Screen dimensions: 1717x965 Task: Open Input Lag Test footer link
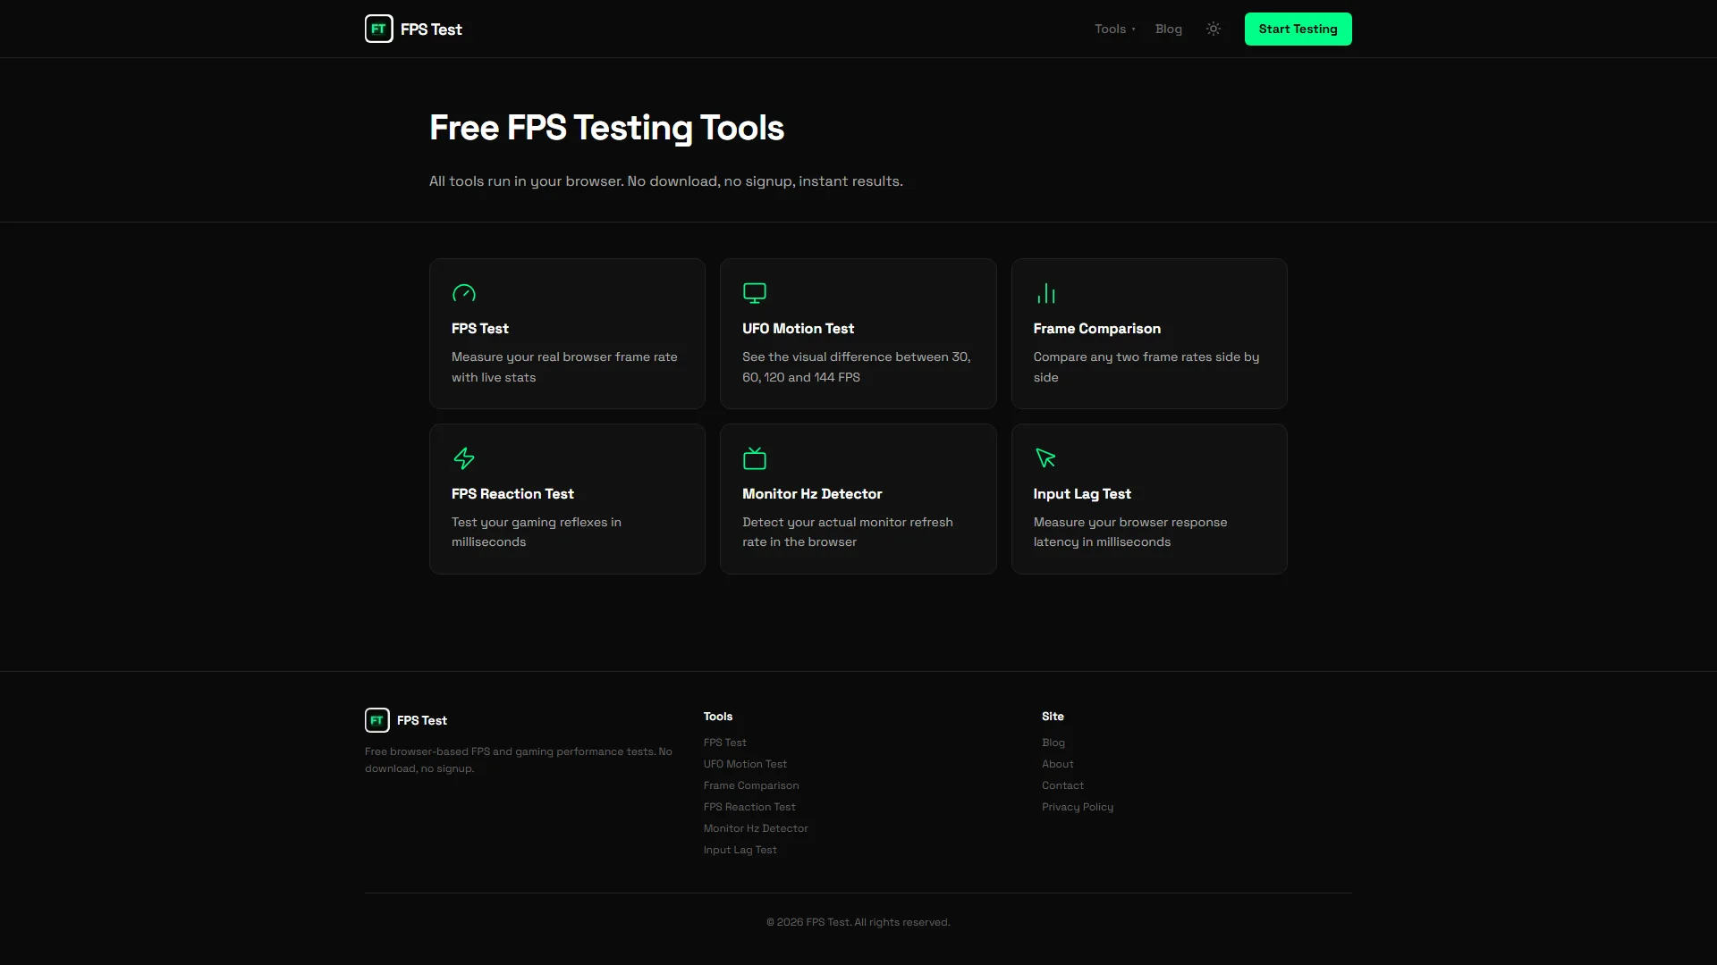coord(740,850)
